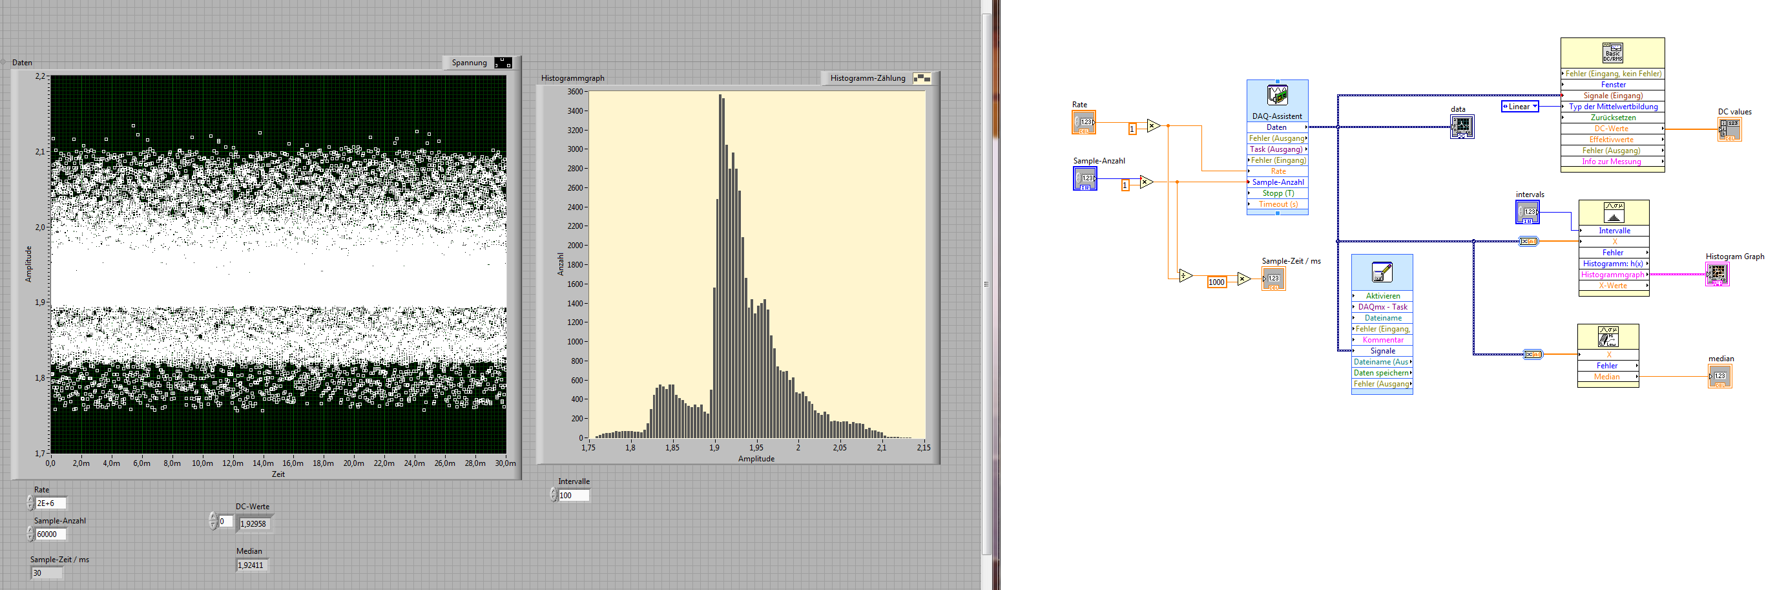1786x590 pixels.
Task: Click the Signale (Eingang) row of DC/RMS VI
Action: (1613, 96)
